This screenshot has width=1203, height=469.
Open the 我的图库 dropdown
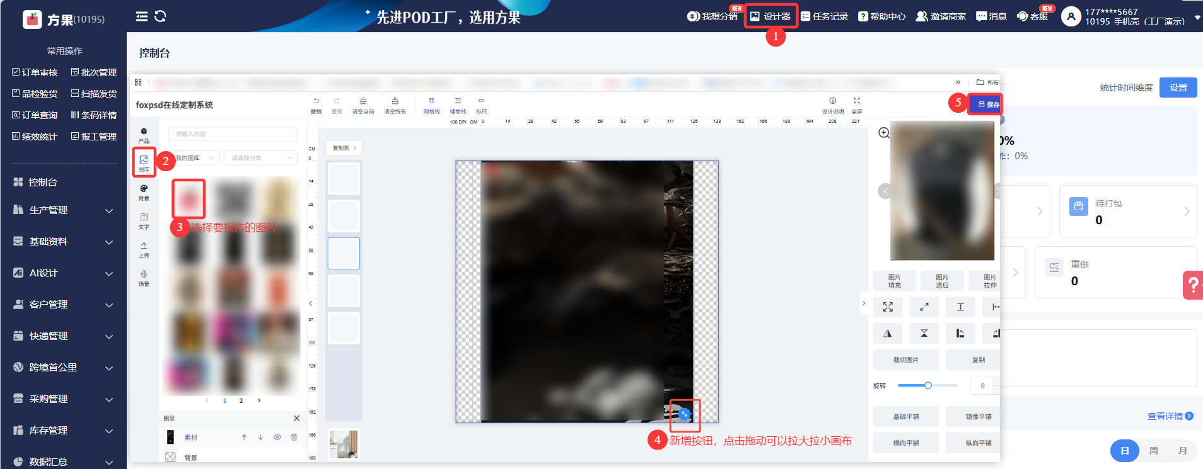click(194, 158)
